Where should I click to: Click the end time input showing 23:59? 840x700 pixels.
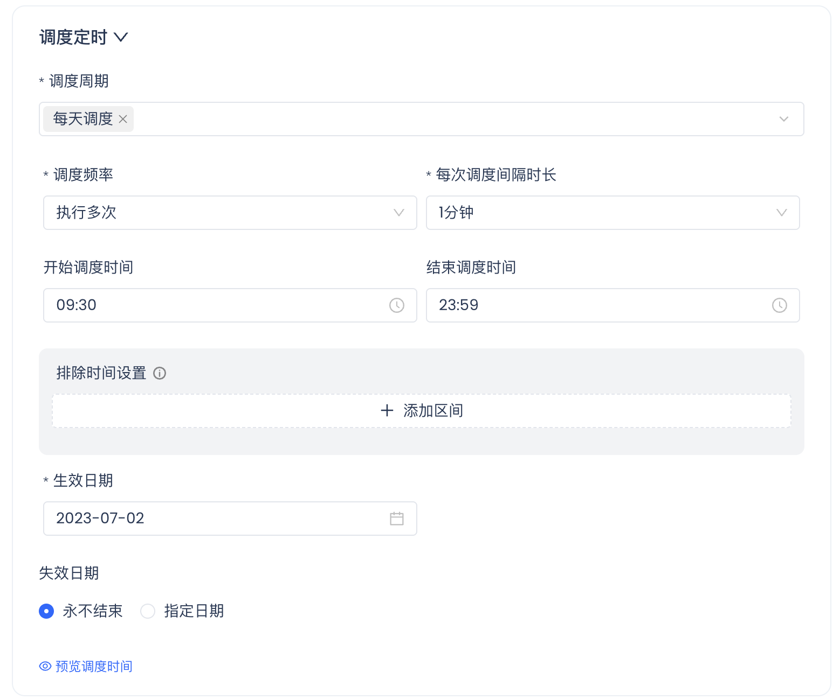pyautogui.click(x=598, y=305)
